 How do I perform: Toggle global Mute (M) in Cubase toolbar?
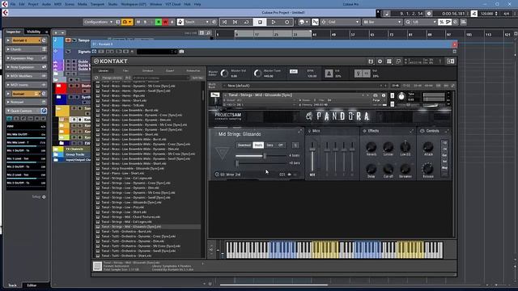click(138, 22)
